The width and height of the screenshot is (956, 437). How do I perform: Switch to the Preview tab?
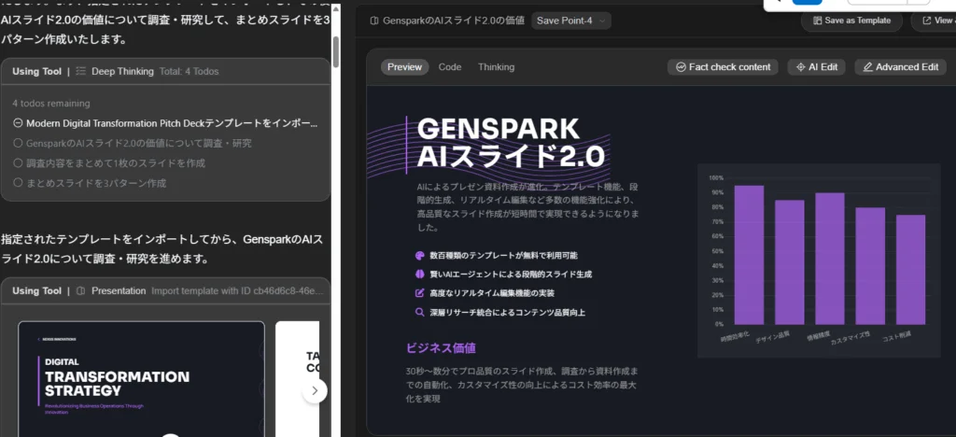coord(404,67)
